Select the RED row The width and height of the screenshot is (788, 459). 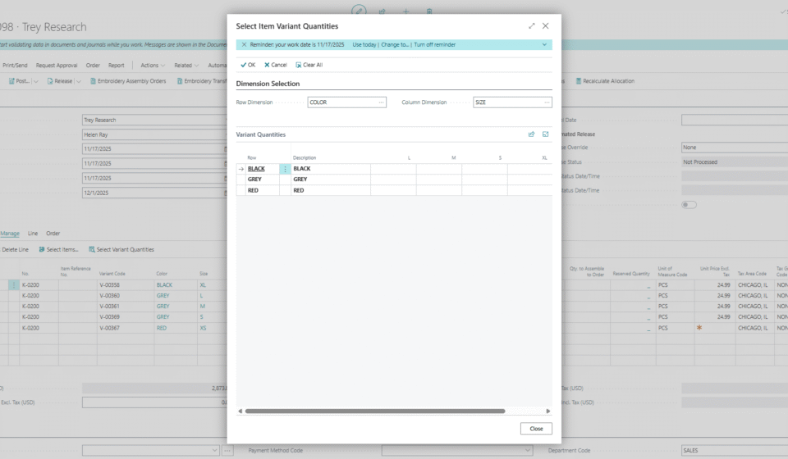coord(254,190)
